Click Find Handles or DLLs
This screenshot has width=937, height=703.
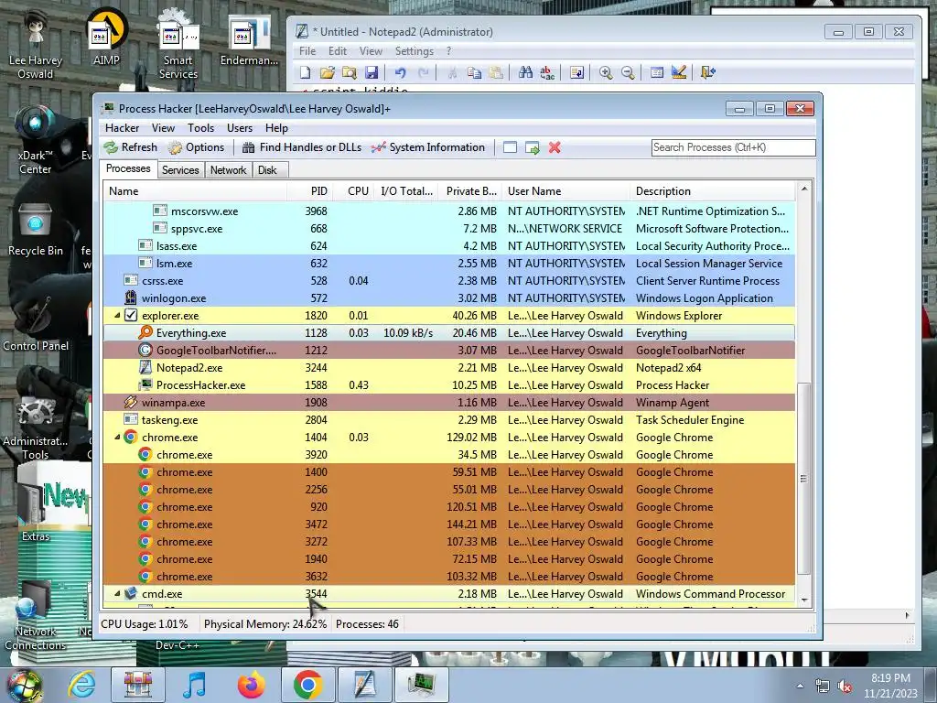(302, 147)
